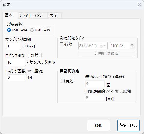The width and height of the screenshot is (144, 134).
Task: Click the [sec] unit label
Action: click(x=110, y=99)
